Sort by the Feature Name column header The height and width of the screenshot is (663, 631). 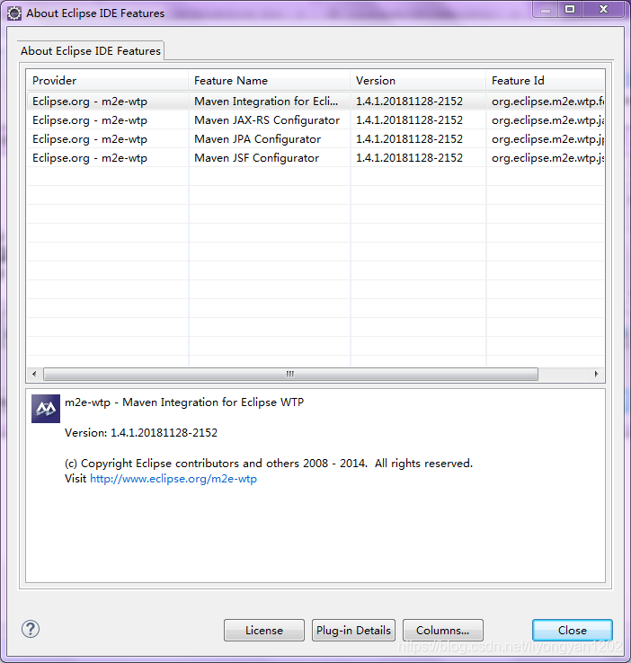pos(270,80)
